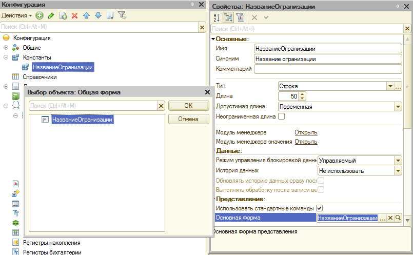The image size is (413, 255).
Task: Expand the Общие tree node
Action: 6,48
